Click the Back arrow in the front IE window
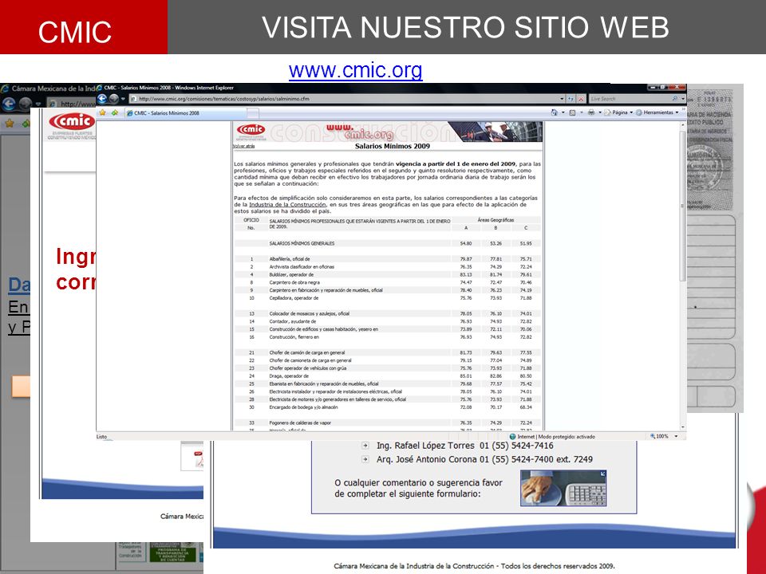Image resolution: width=766 pixels, height=574 pixels. tap(102, 99)
